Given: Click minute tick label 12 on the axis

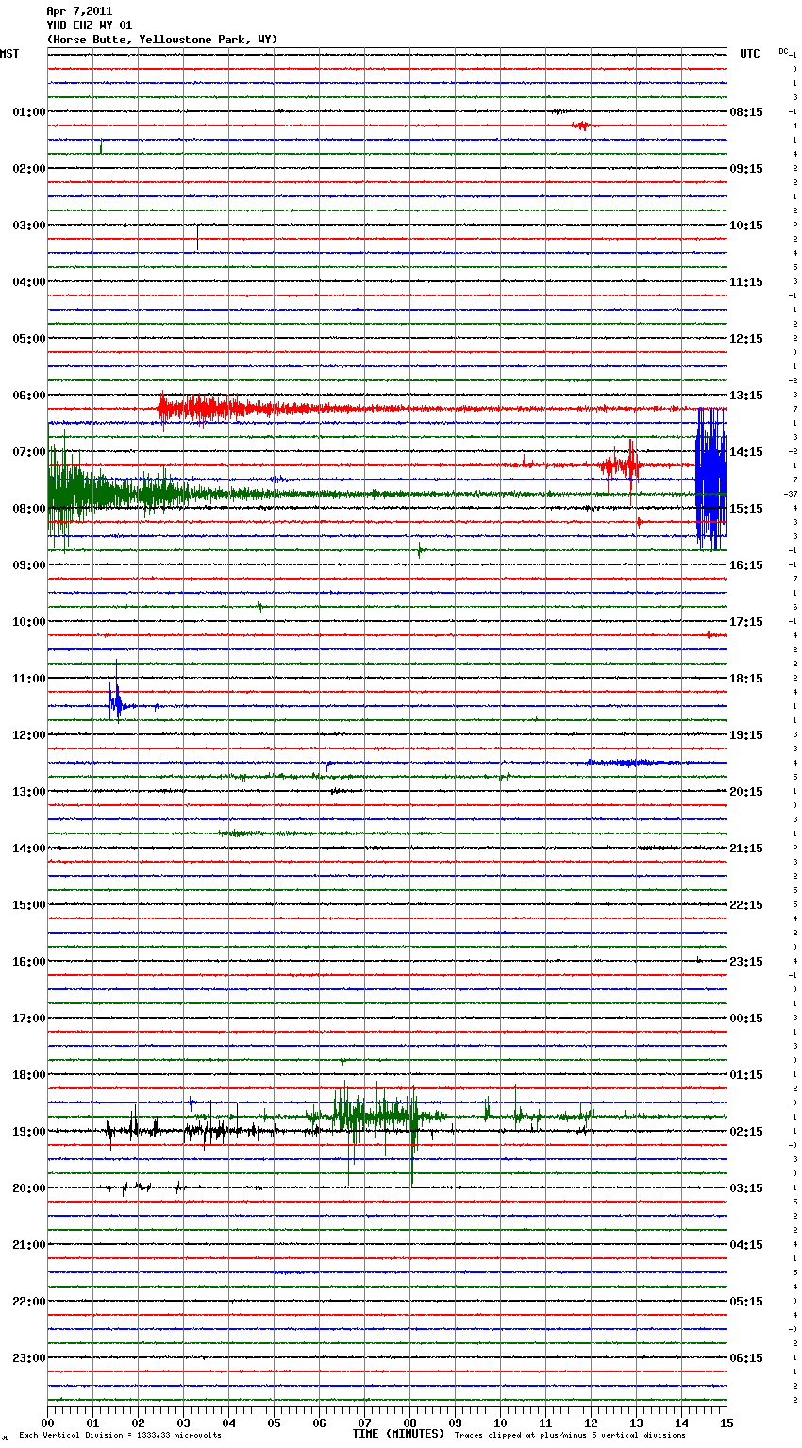Looking at the screenshot, I should point(591,1423).
